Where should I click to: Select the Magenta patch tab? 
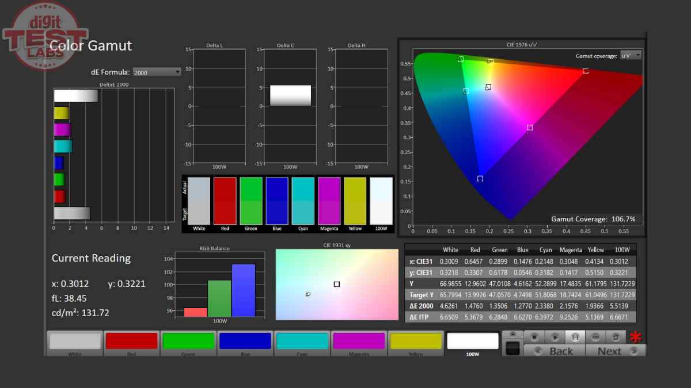358,341
